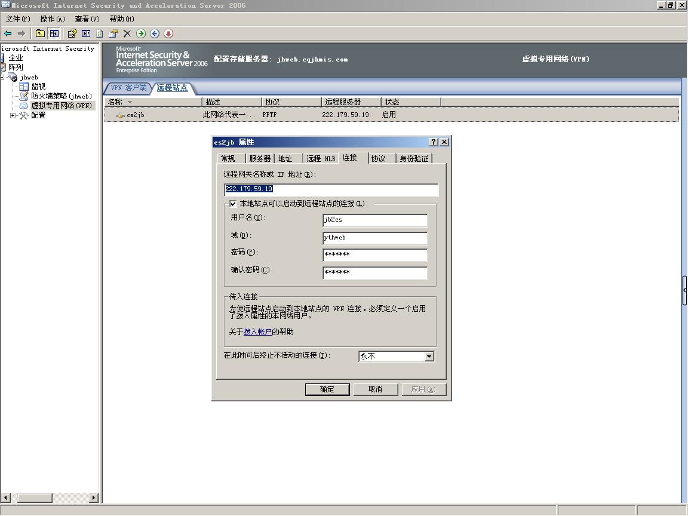Viewport: 688px width, 516px height.
Task: Click the 描述 column header
Action: pyautogui.click(x=232, y=102)
